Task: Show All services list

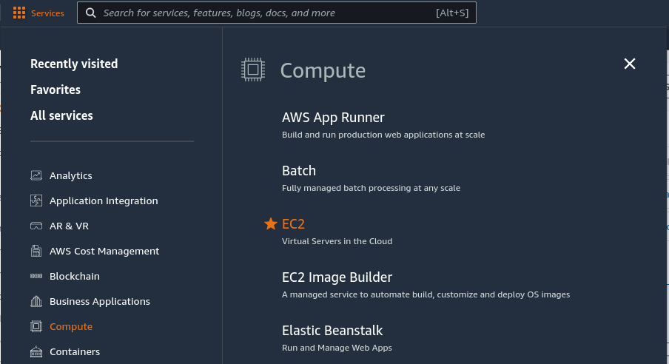Action: (x=61, y=115)
